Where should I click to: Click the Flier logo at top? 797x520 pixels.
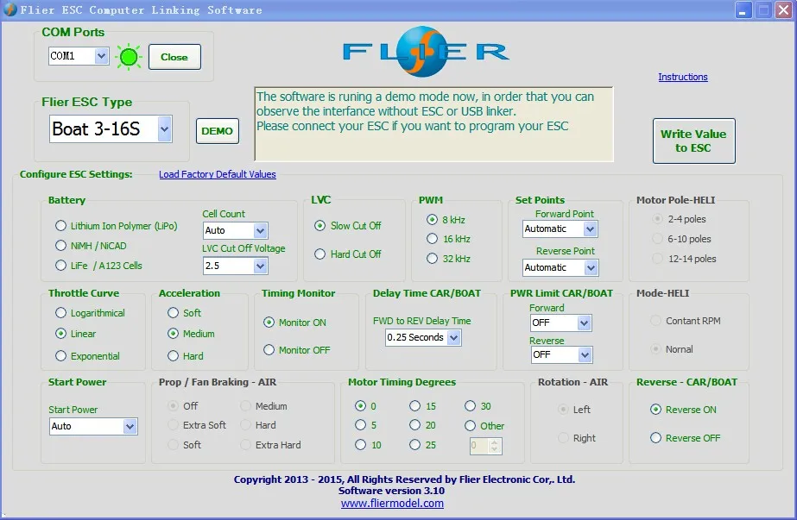coord(426,50)
